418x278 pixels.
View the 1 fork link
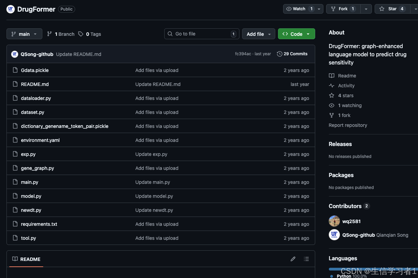340,115
